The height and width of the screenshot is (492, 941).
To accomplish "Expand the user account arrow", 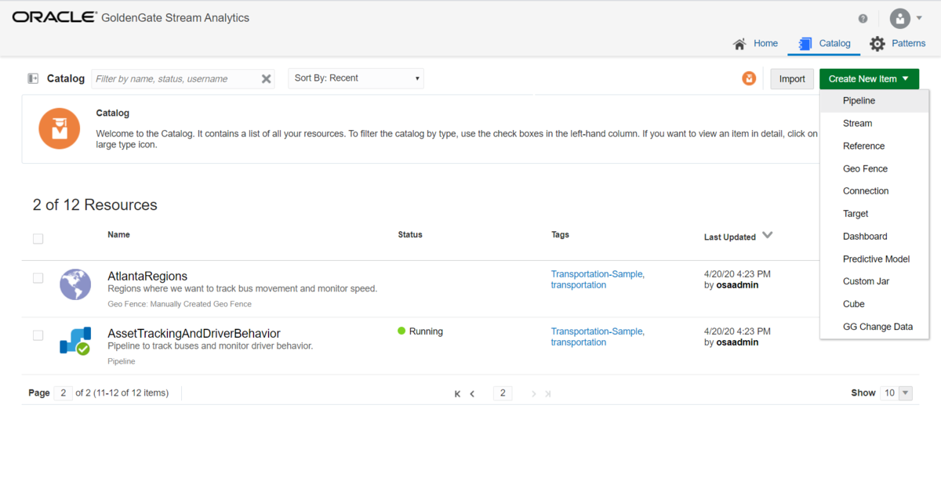I will (x=919, y=18).
